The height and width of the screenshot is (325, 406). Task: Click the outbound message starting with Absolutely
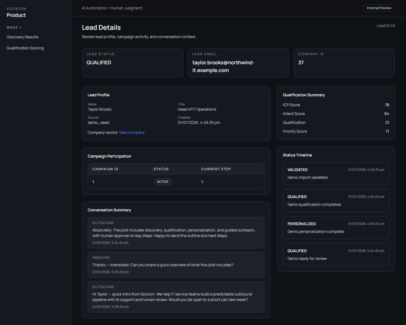click(176, 233)
